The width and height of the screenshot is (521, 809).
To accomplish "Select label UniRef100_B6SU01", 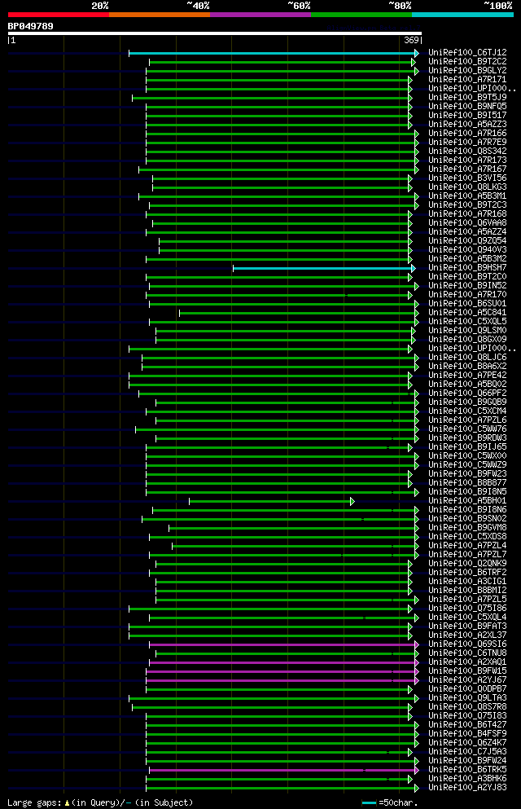I will pos(467,304).
